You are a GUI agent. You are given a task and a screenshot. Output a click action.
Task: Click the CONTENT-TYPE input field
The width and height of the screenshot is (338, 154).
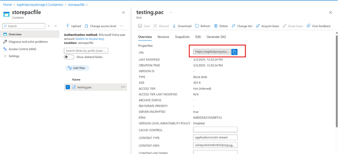pos(215,137)
